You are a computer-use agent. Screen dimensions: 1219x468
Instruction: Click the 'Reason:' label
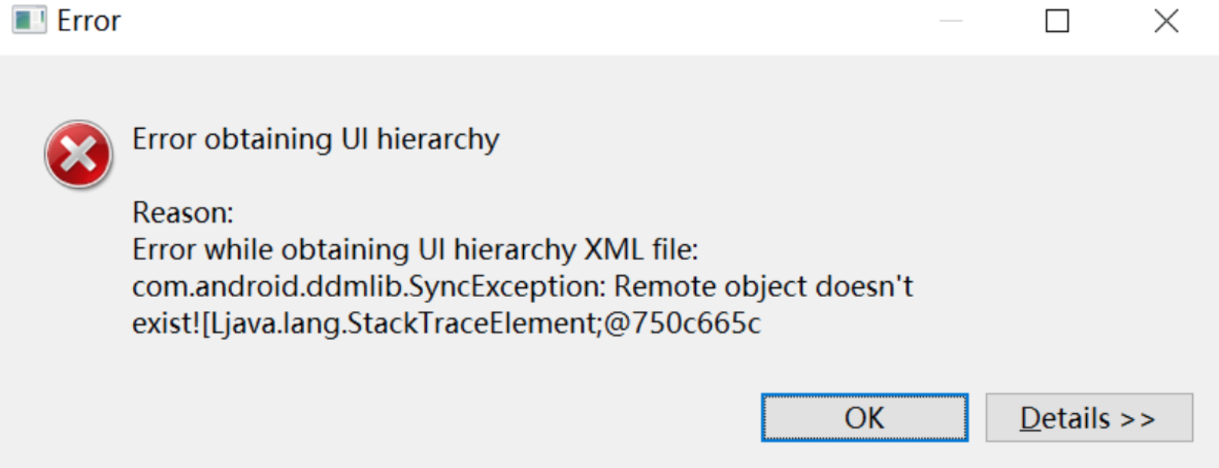[x=183, y=213]
